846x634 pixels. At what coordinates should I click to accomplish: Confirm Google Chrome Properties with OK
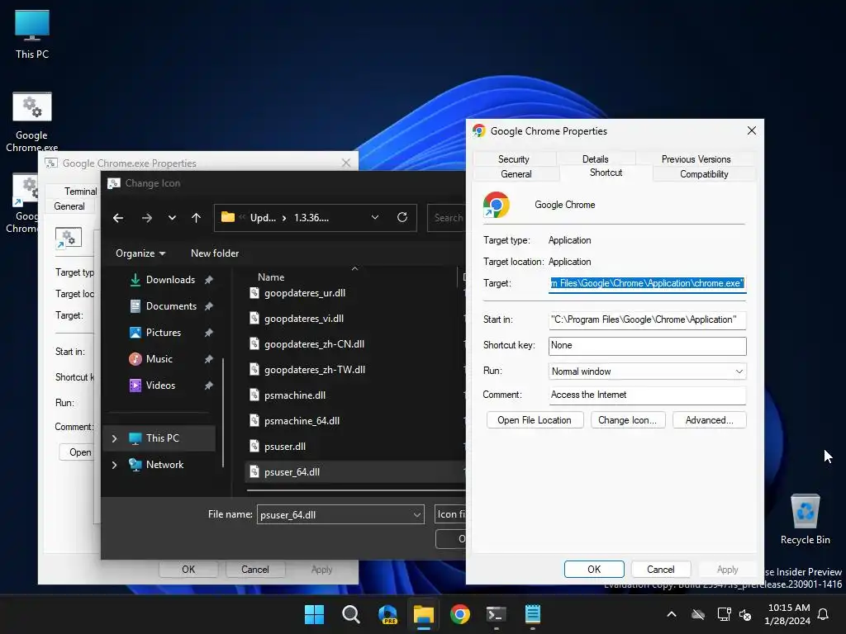[x=594, y=570]
